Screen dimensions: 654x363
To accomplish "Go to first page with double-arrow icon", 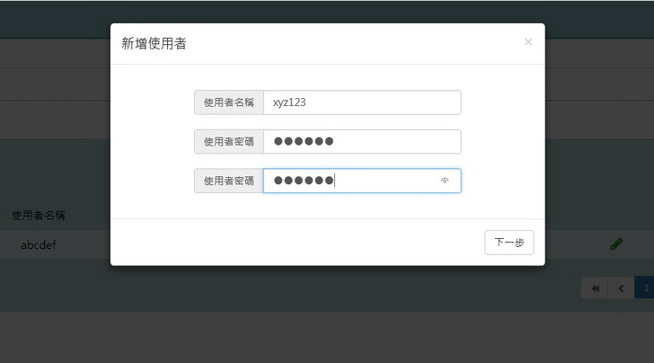I will pyautogui.click(x=596, y=288).
